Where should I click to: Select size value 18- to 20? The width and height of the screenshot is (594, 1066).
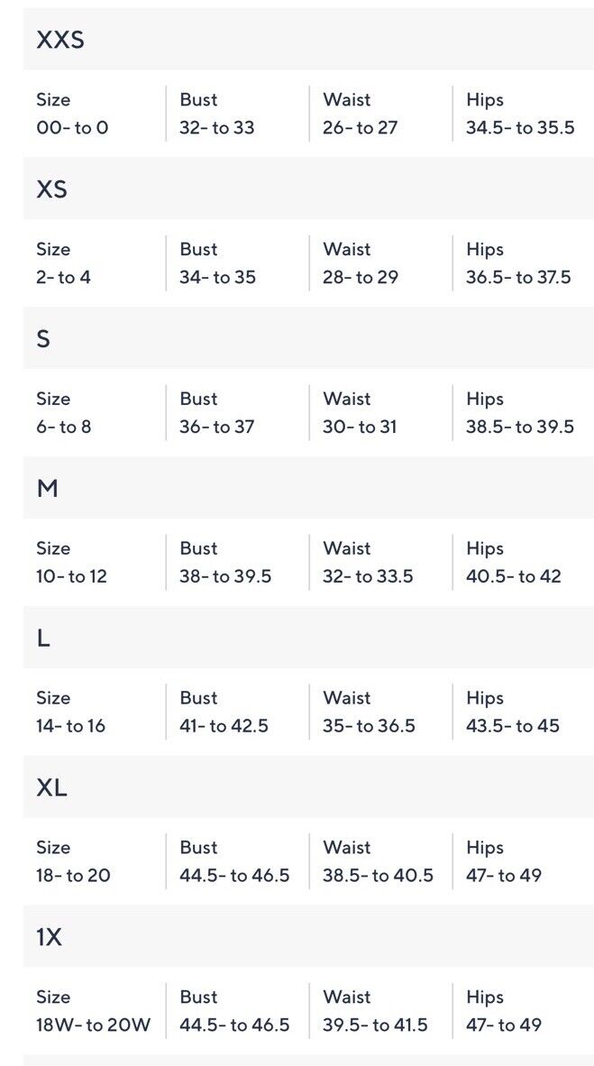pos(73,876)
